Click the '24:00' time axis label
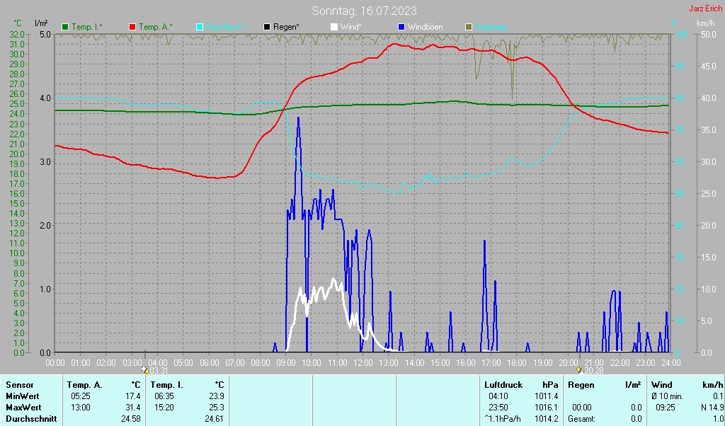725x426 pixels. (670, 363)
